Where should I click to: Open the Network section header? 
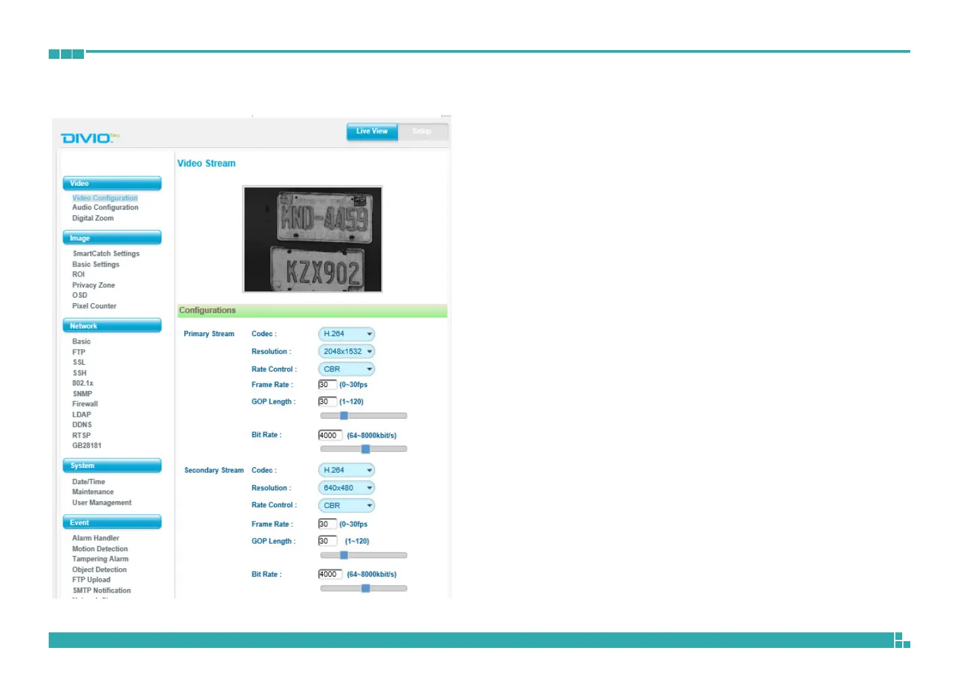coord(112,326)
